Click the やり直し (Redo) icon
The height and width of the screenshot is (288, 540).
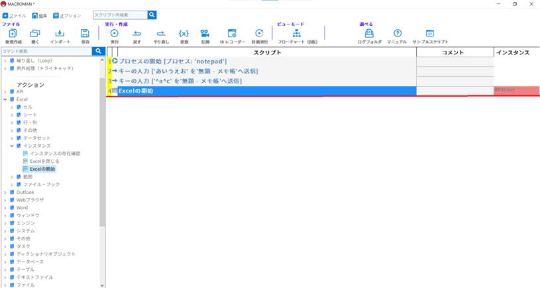coord(161,33)
